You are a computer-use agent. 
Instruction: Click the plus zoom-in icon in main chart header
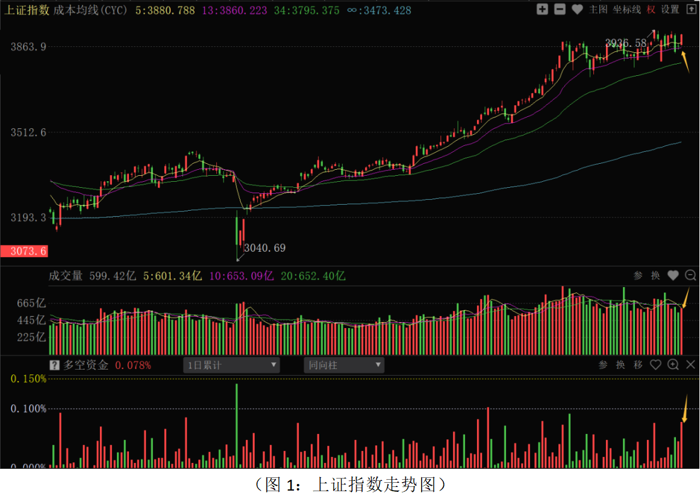(542, 9)
